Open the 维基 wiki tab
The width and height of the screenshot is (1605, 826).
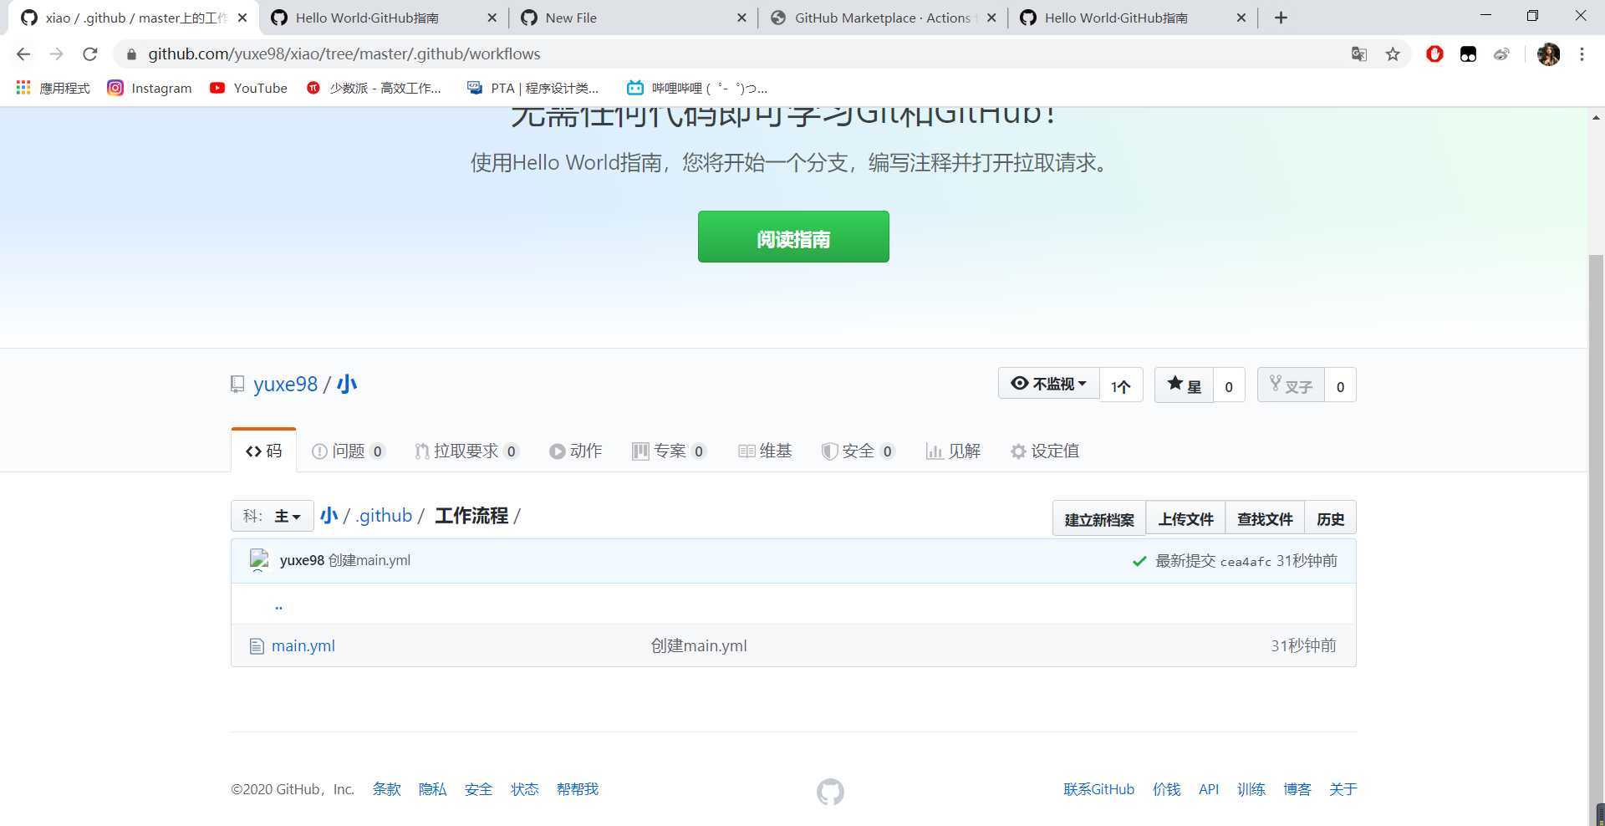point(765,451)
